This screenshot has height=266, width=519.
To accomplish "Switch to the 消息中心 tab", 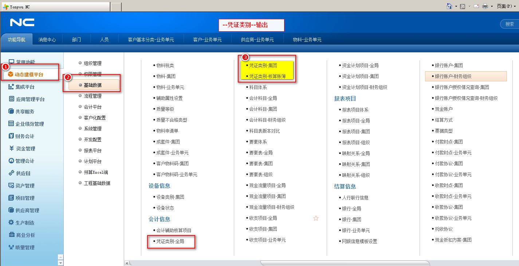I will point(47,40).
